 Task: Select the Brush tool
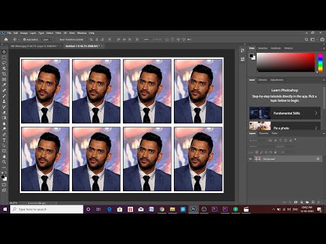tap(4, 96)
